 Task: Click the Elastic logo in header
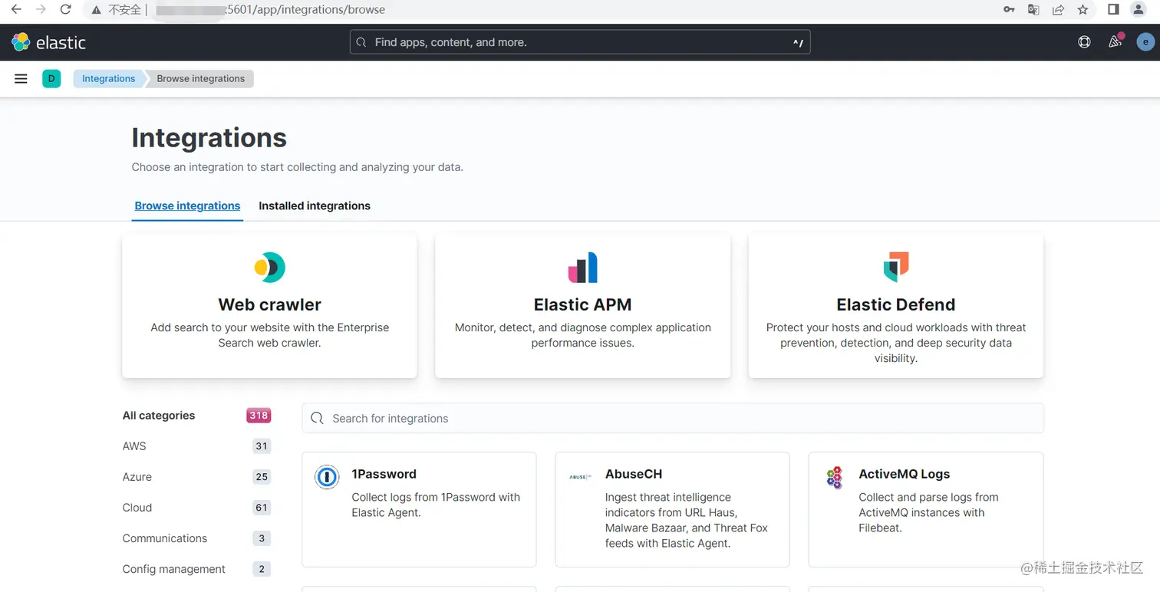tap(49, 42)
